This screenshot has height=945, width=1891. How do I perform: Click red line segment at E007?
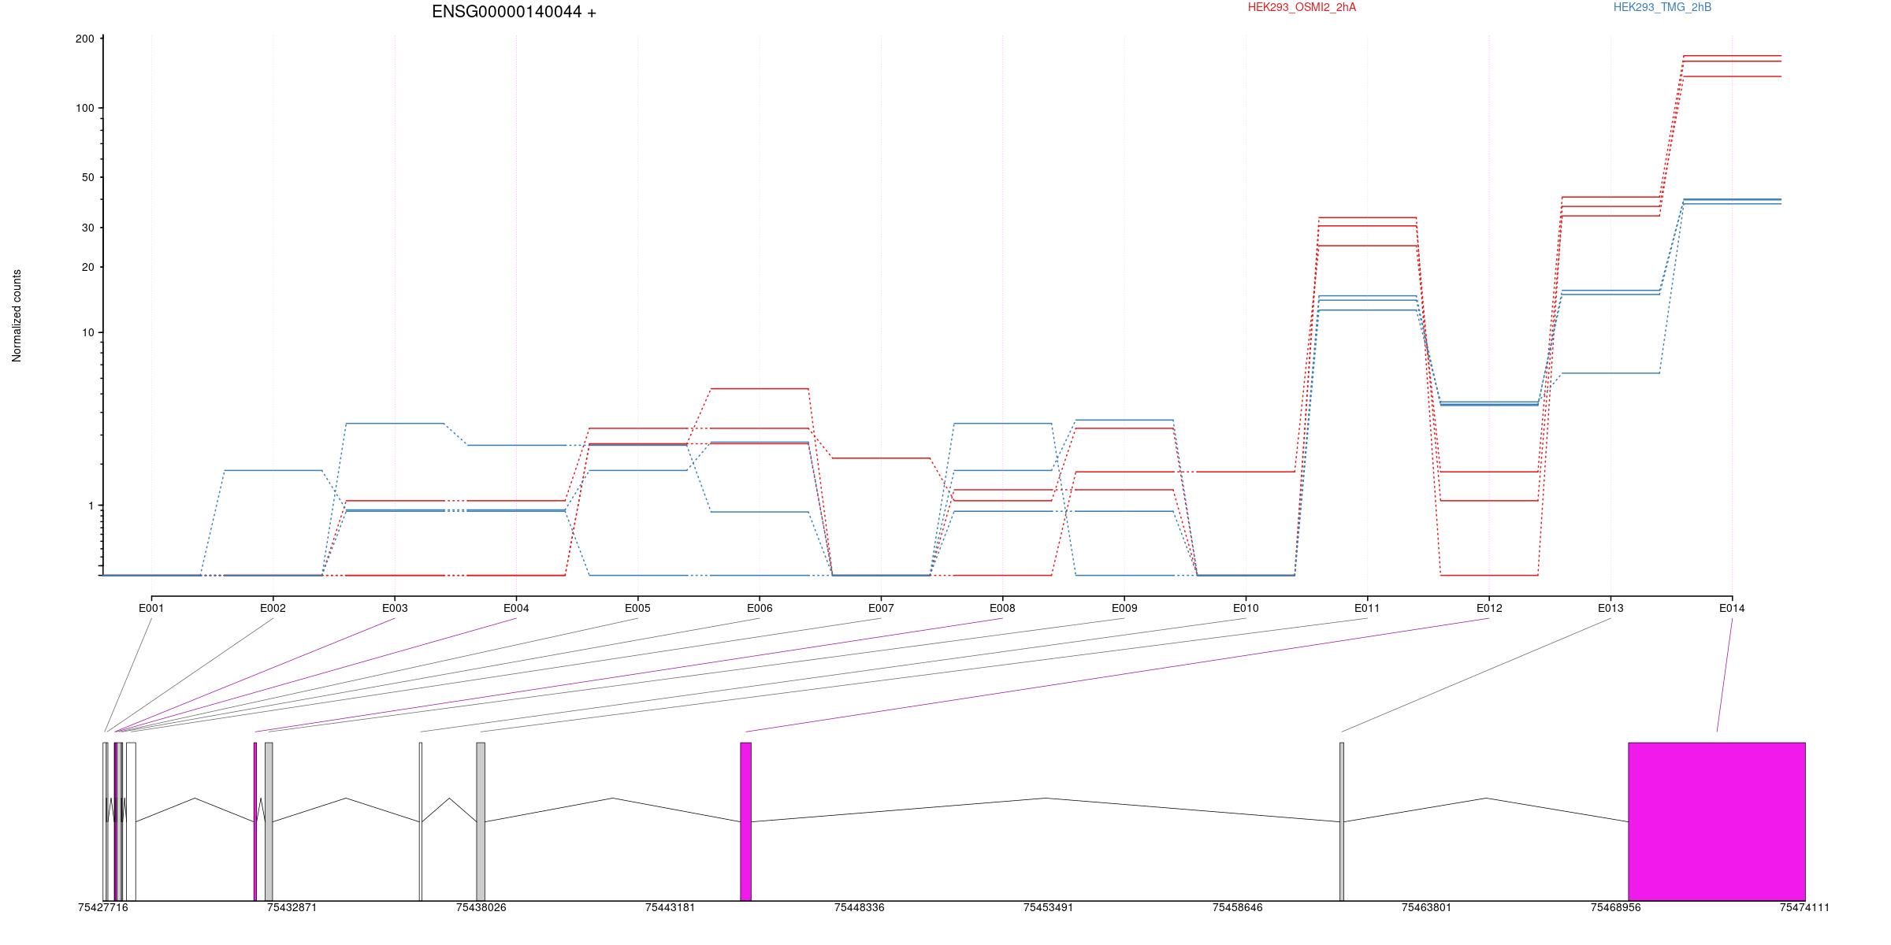881,458
